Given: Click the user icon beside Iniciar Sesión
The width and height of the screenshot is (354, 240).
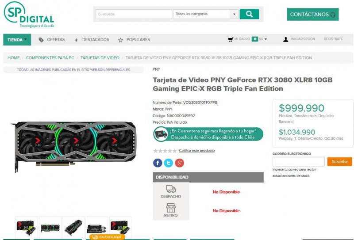Looking at the screenshot, I should [x=285, y=39].
